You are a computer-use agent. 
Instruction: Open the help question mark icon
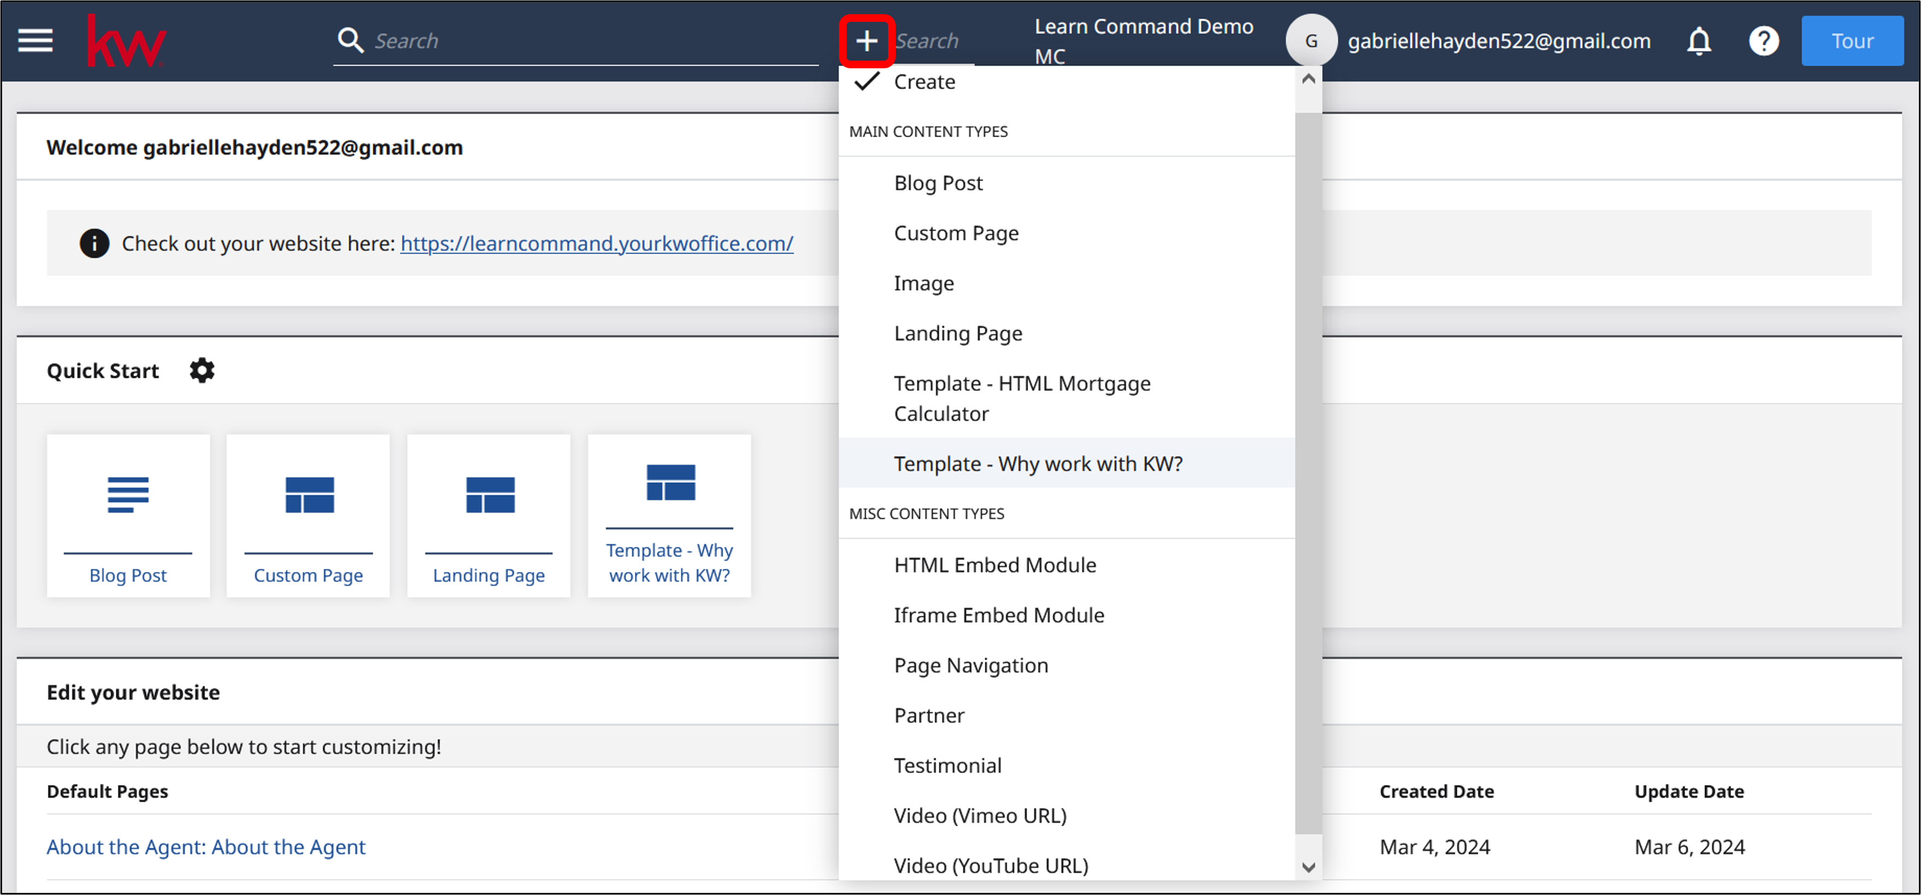coord(1763,41)
